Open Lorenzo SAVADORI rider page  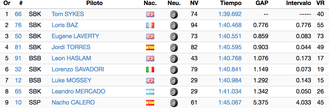[x=78, y=69]
